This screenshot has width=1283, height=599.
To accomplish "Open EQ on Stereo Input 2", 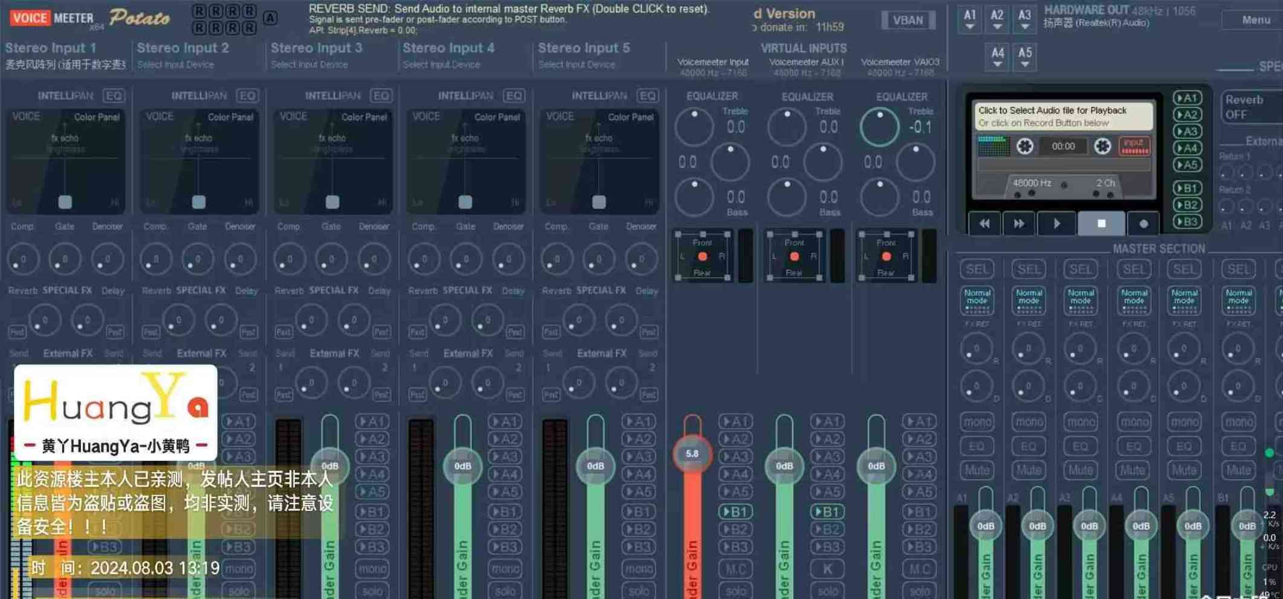I will [247, 96].
